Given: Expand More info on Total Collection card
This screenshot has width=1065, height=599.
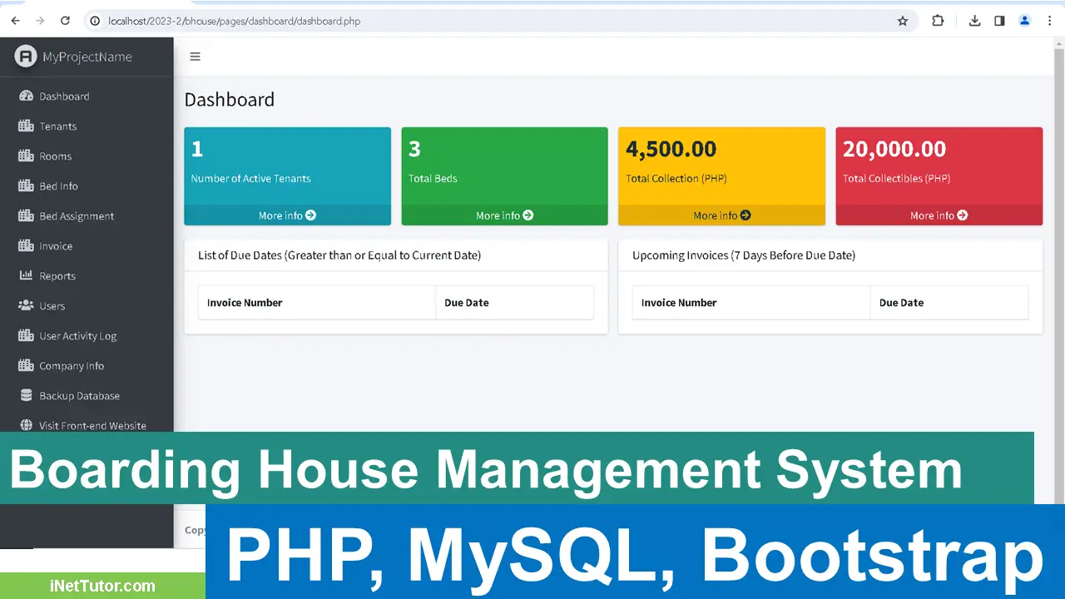Looking at the screenshot, I should point(721,215).
